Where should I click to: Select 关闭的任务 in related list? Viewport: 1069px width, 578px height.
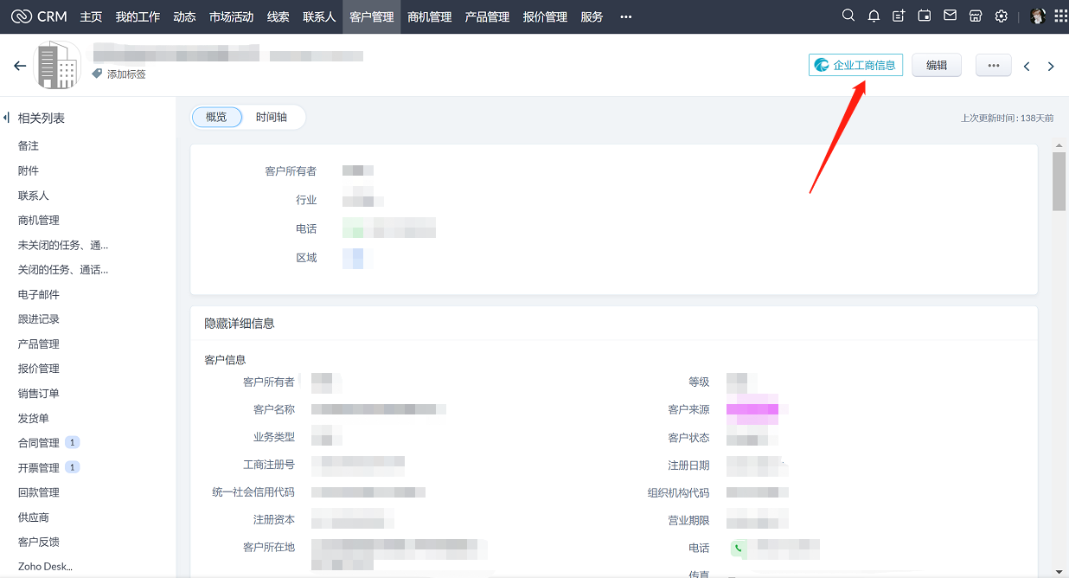(x=63, y=269)
